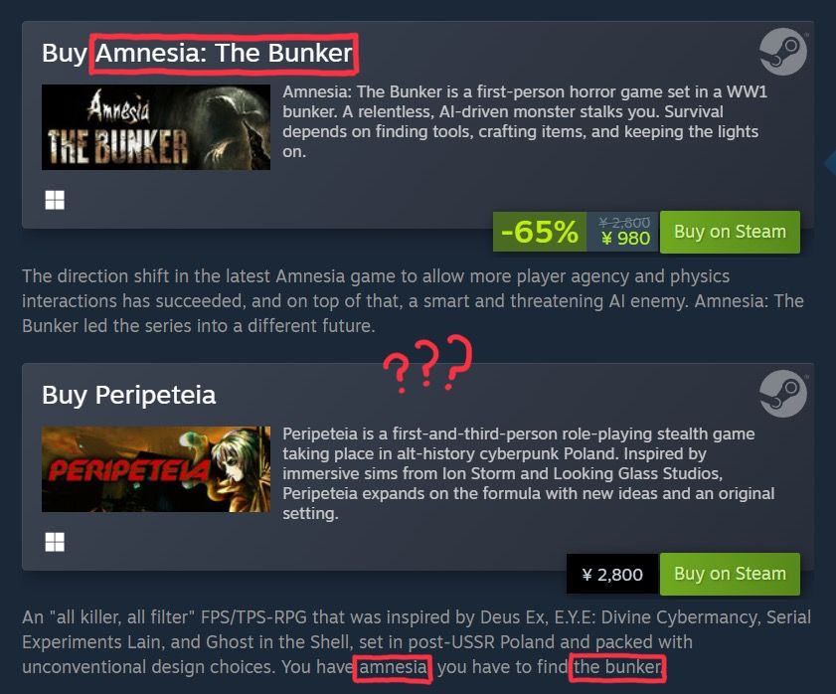Click the Steam logo in the Amnesia widget

[782, 52]
